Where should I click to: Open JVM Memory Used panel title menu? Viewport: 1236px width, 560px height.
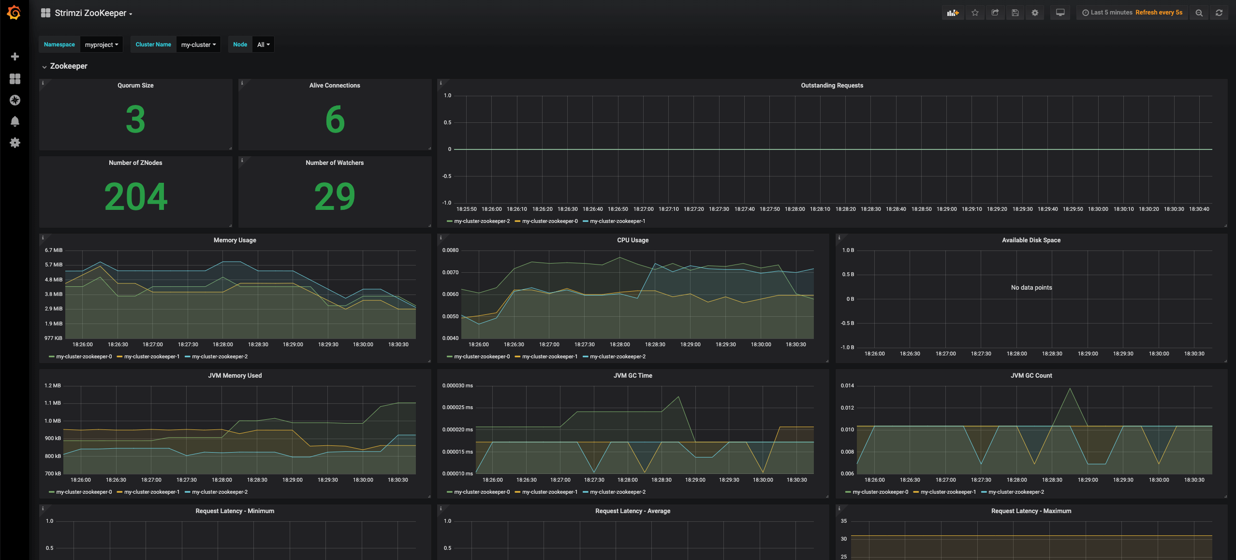(x=235, y=375)
